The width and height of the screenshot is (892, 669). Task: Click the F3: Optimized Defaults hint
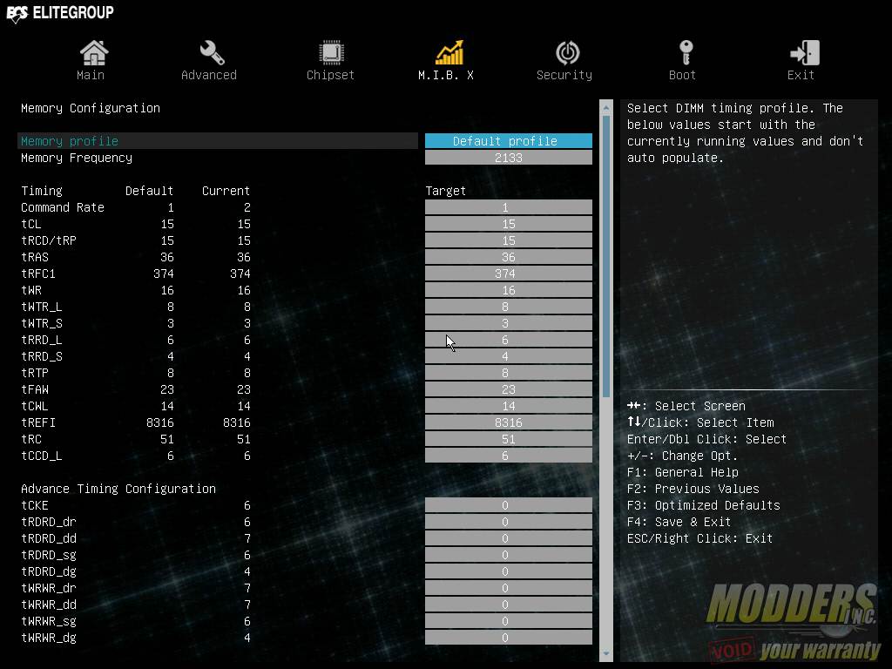pos(703,505)
